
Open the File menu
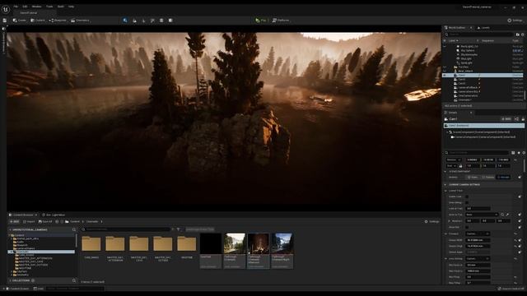coord(16,7)
